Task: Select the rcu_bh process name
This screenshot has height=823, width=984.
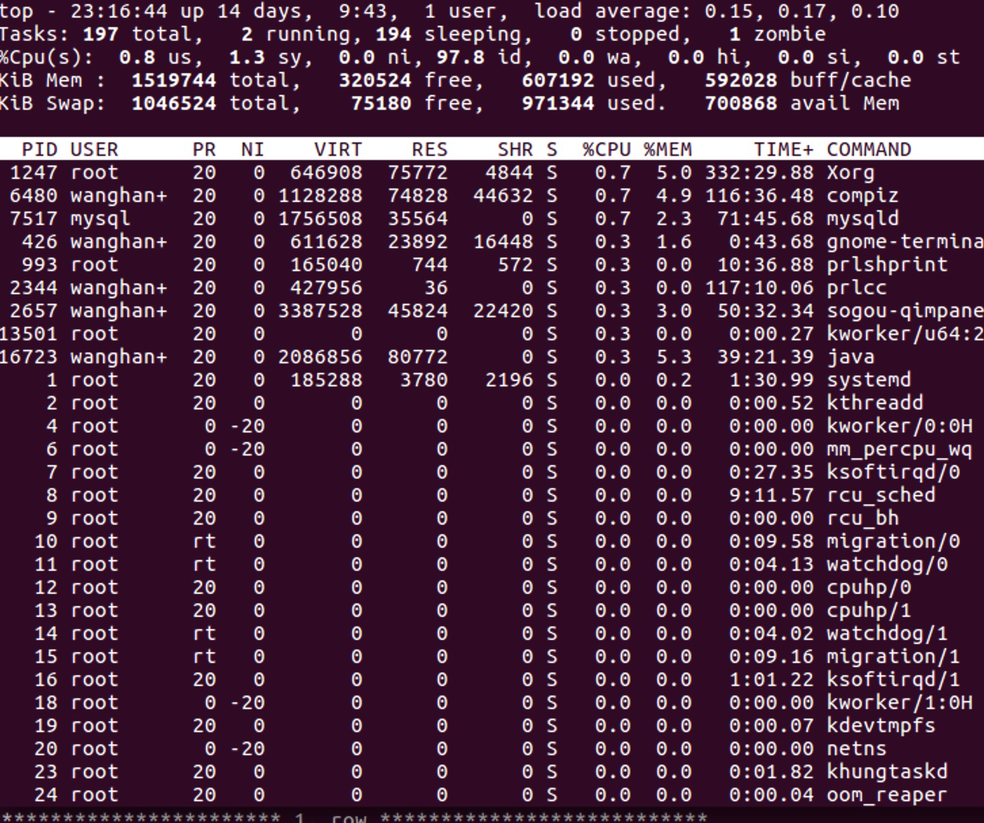Action: click(863, 519)
